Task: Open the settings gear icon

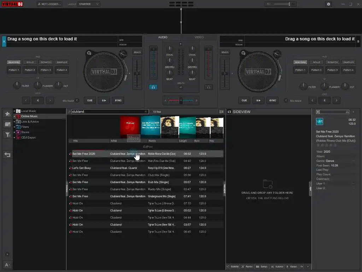Action: coord(328,4)
